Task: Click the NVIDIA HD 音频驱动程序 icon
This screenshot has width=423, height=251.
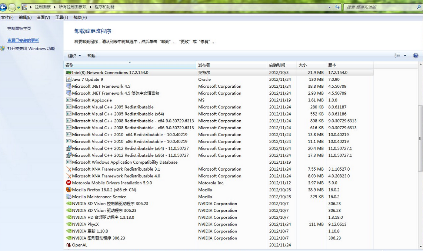Action: 69,217
